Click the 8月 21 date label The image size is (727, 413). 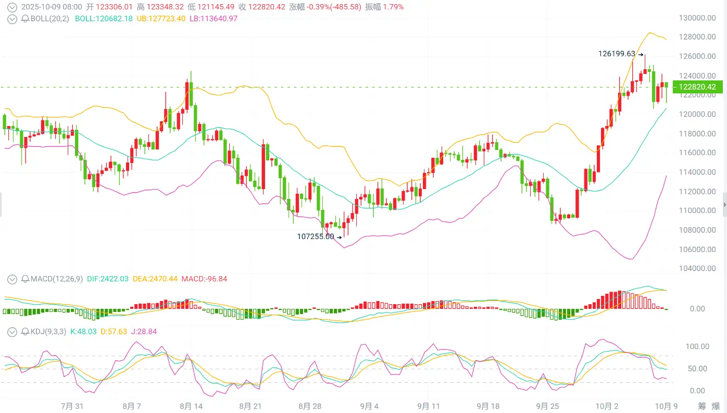250,406
